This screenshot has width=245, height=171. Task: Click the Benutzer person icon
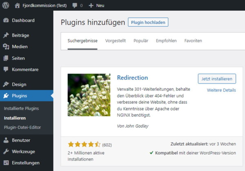[x=6, y=140]
